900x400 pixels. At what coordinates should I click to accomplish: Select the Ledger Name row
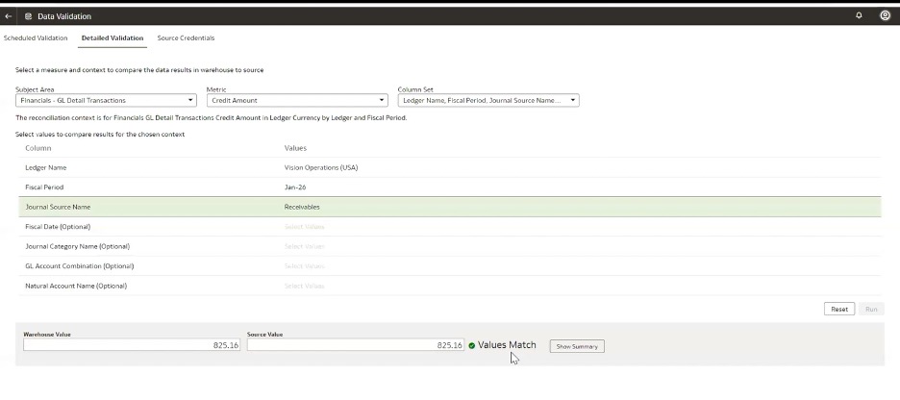449,167
